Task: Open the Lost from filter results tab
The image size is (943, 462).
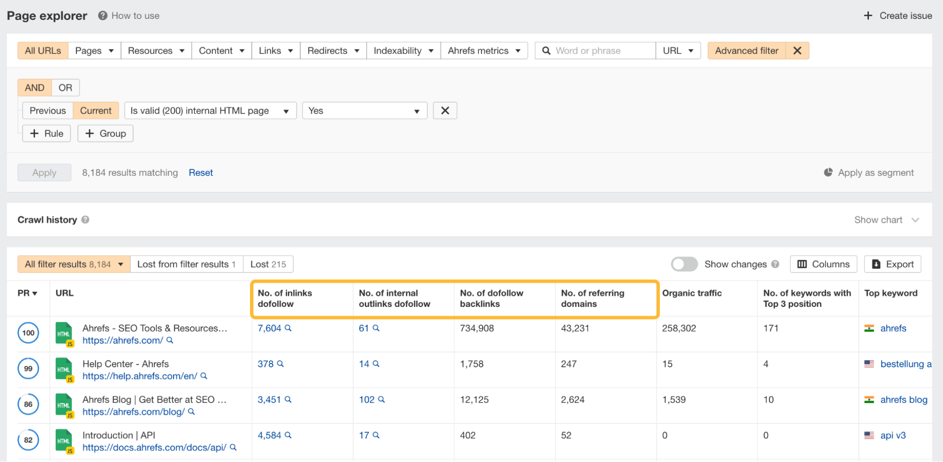Action: 186,264
